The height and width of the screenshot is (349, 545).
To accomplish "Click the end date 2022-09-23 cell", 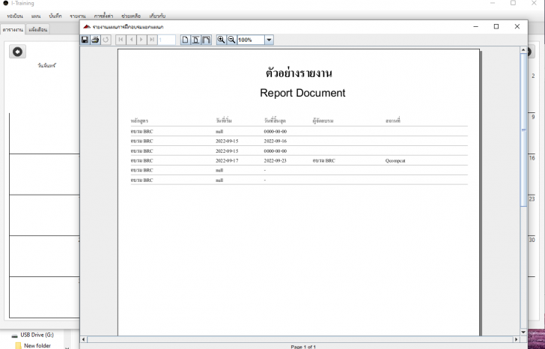I will (x=275, y=160).
